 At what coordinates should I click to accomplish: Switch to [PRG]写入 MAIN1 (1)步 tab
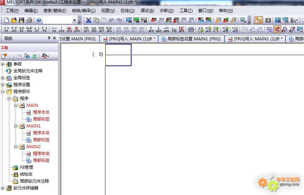pos(255,39)
